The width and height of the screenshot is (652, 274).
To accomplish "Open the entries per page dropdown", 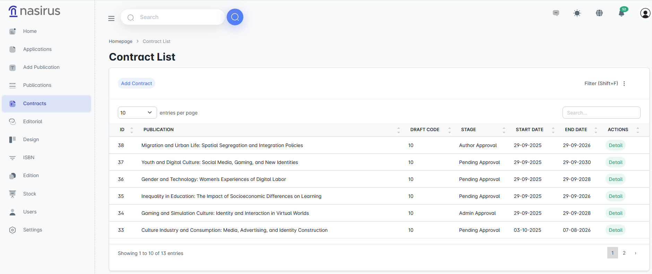I will coord(137,113).
